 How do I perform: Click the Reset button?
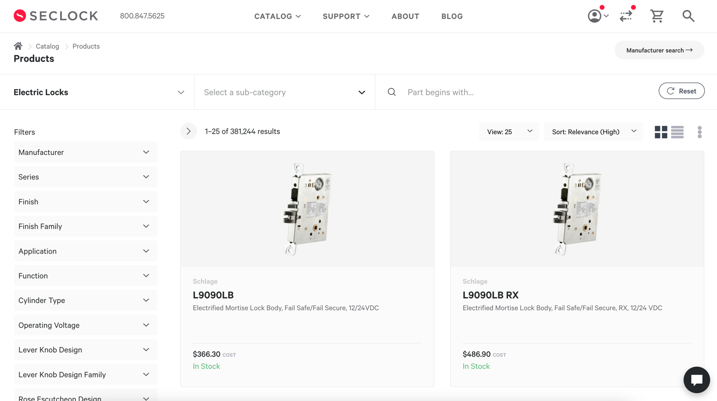(681, 91)
